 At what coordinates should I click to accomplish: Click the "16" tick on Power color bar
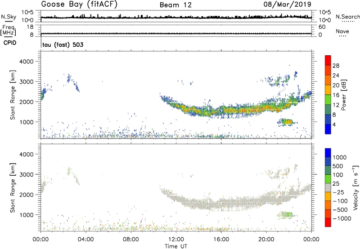click(336, 95)
